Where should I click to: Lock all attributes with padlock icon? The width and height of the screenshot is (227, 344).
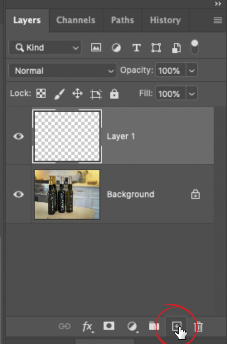(114, 94)
